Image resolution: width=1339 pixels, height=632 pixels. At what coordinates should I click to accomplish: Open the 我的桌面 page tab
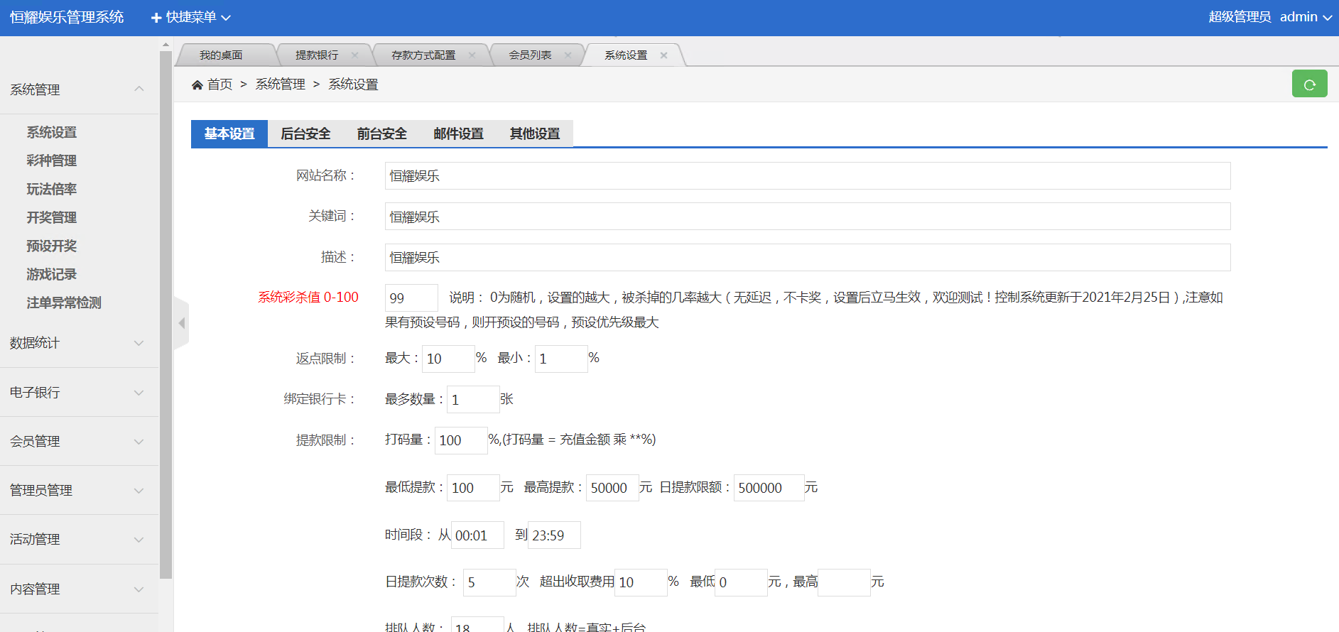pyautogui.click(x=221, y=55)
